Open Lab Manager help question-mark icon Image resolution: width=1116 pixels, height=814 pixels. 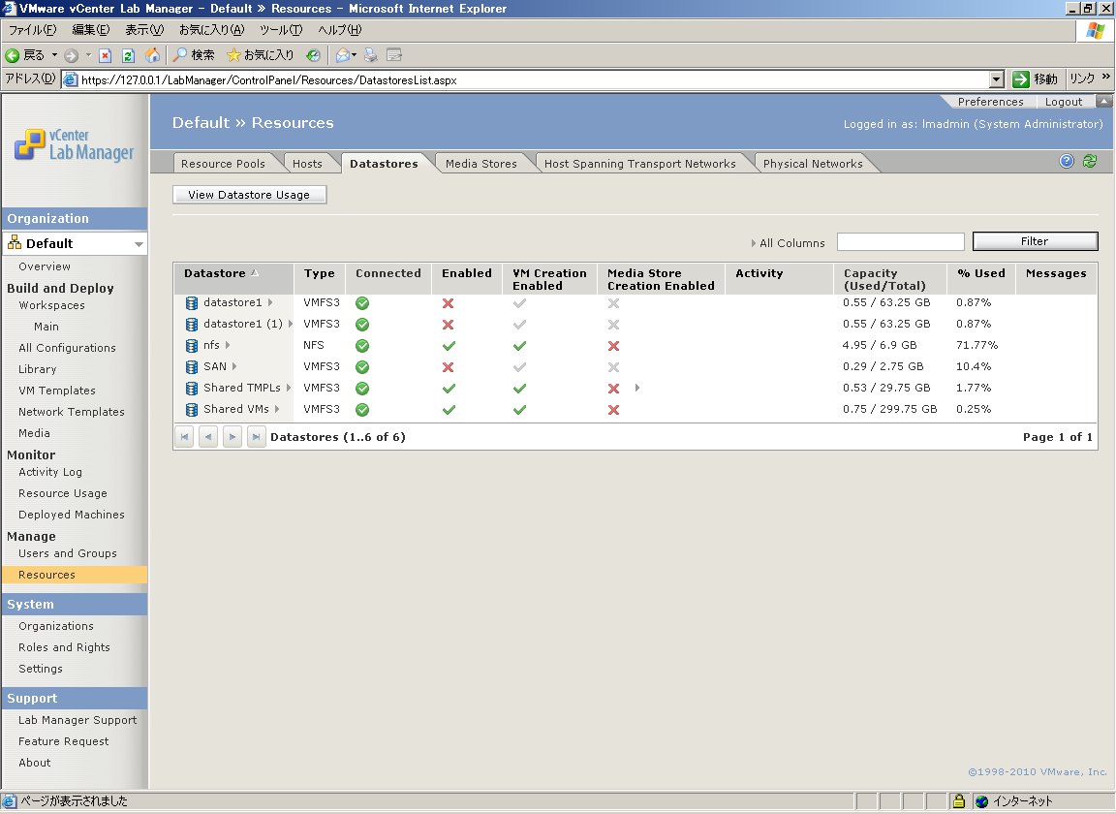[1067, 161]
